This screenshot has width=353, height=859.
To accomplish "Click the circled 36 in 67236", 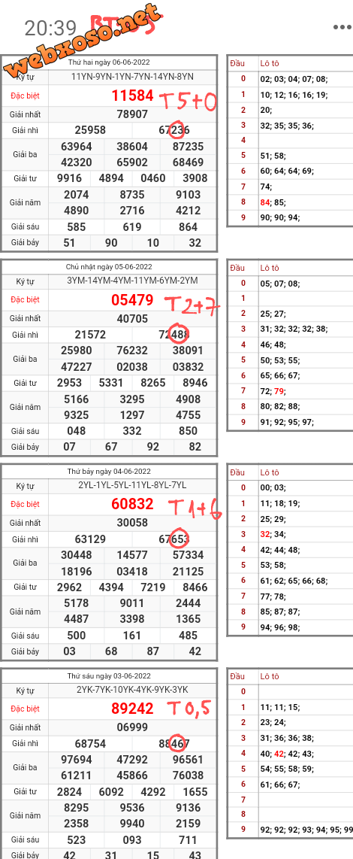I will (x=180, y=130).
